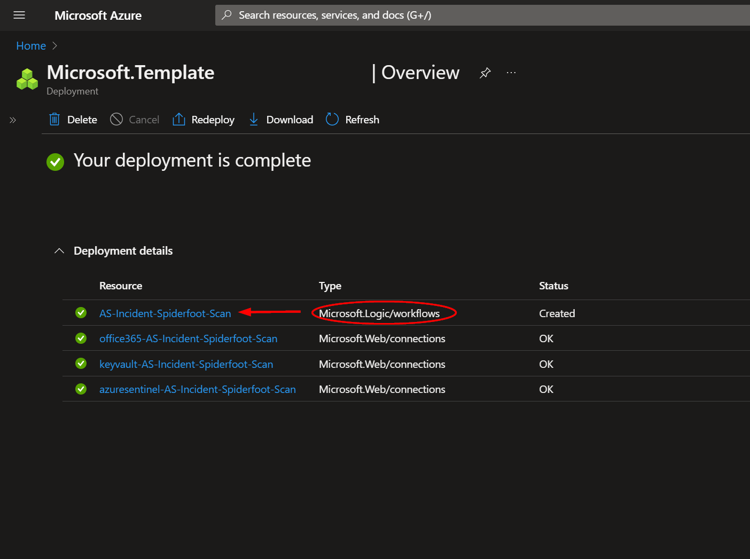Click the Overview heading text

click(420, 73)
